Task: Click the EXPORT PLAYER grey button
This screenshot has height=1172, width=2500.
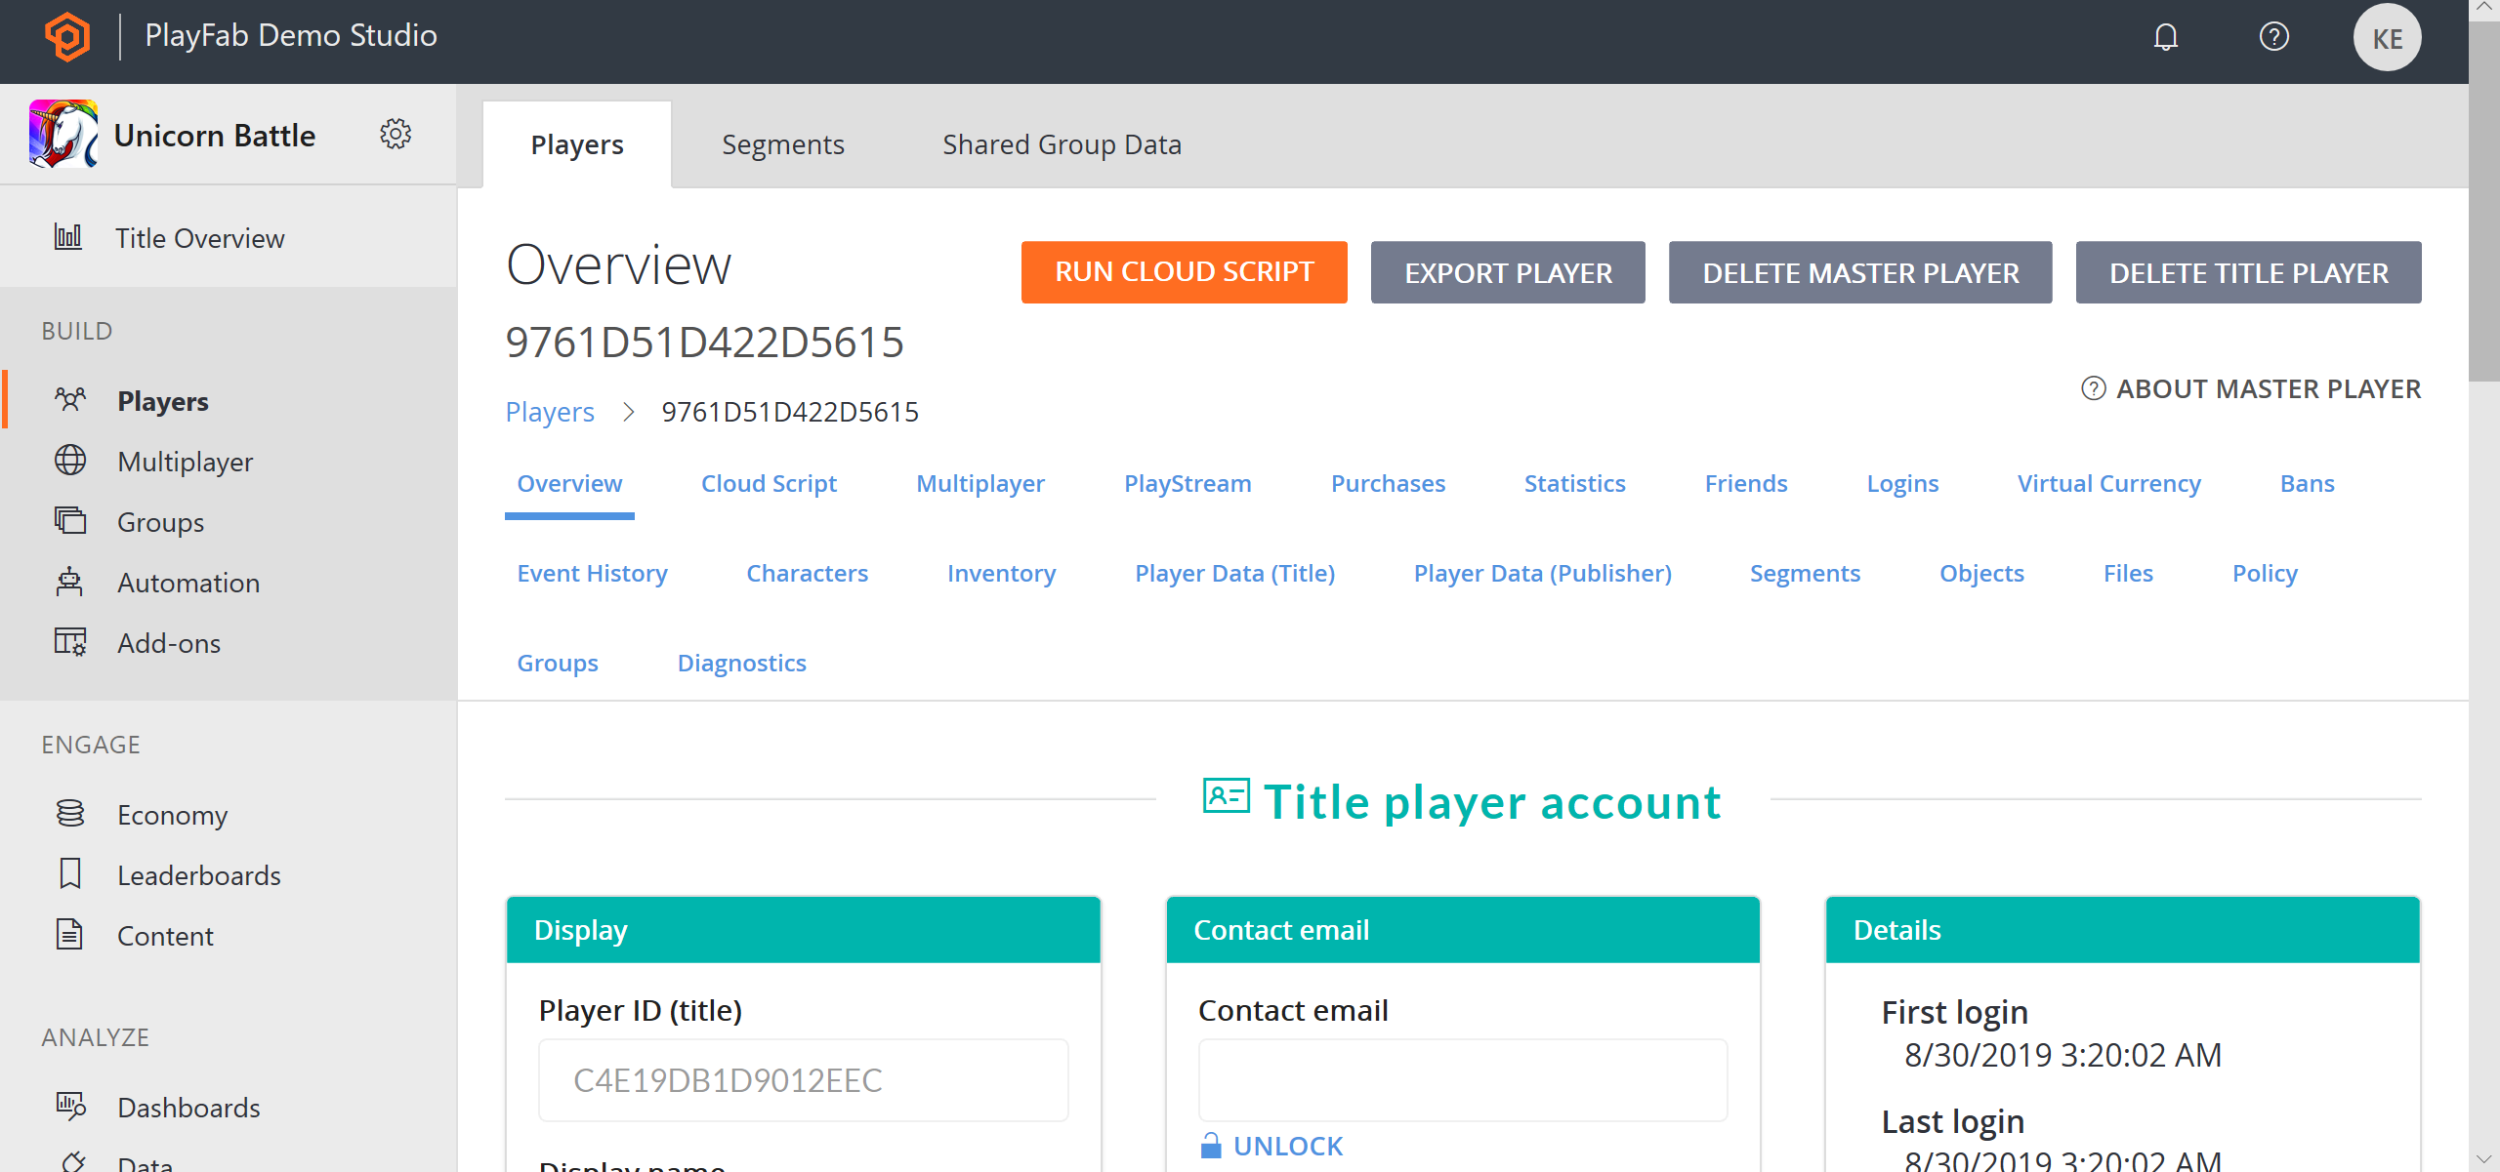Action: (x=1508, y=270)
